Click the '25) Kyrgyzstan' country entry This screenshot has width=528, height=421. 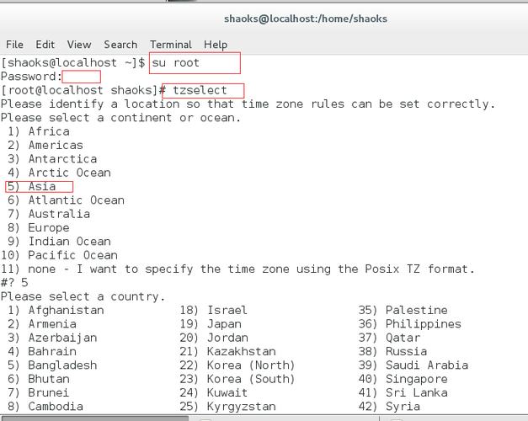(227, 407)
